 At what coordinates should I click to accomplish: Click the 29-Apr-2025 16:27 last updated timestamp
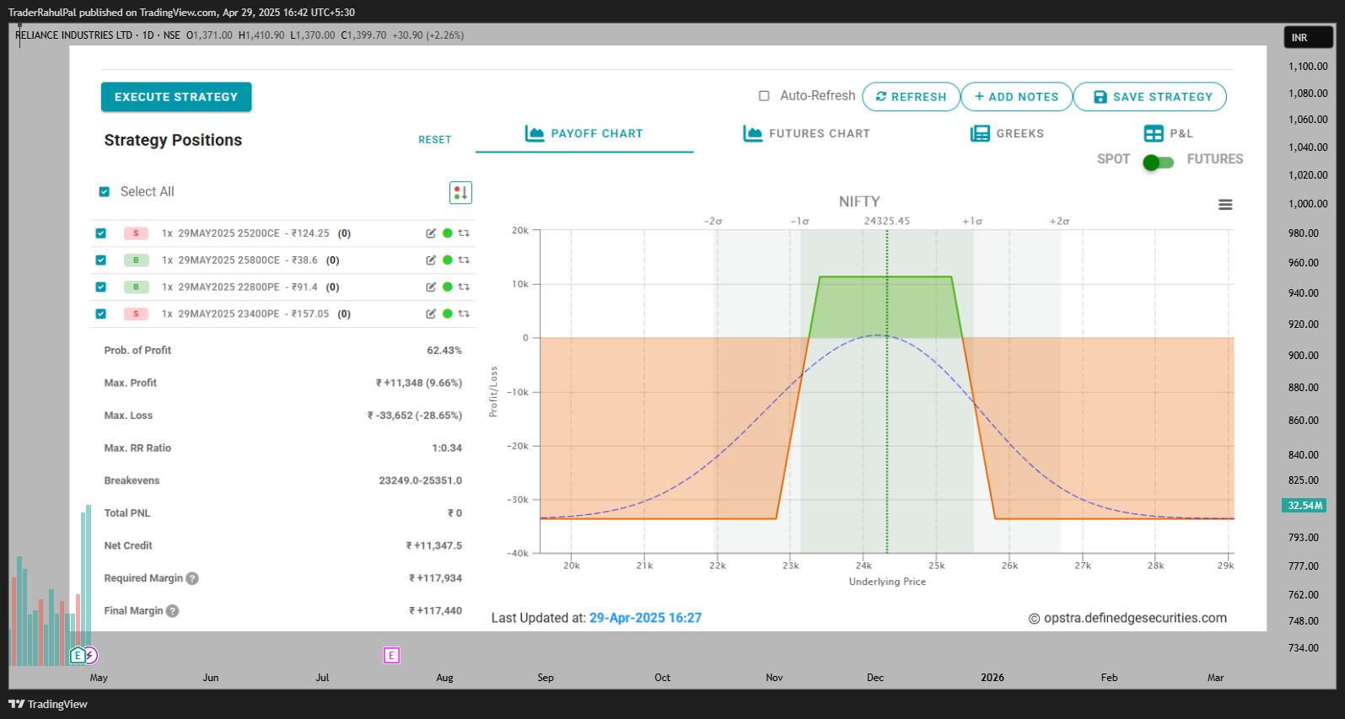[x=645, y=618]
